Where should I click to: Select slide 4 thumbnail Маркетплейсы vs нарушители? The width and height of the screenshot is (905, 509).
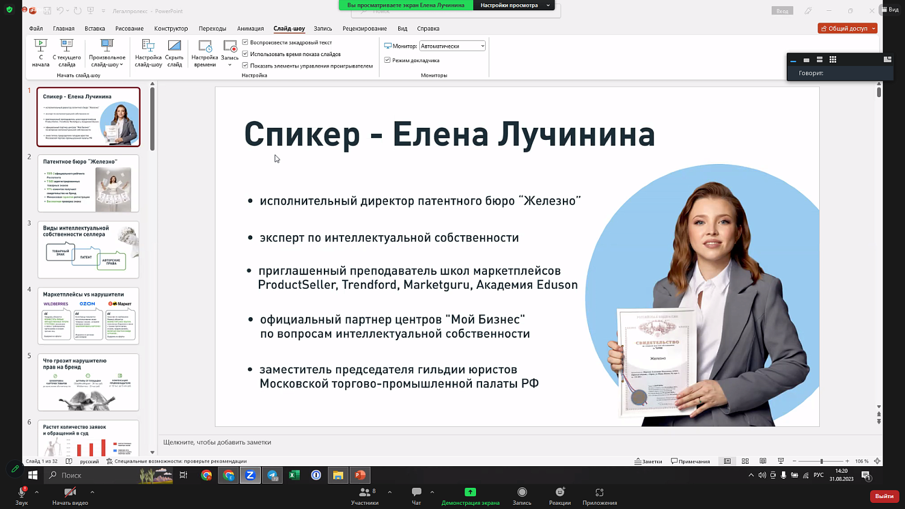click(x=88, y=316)
